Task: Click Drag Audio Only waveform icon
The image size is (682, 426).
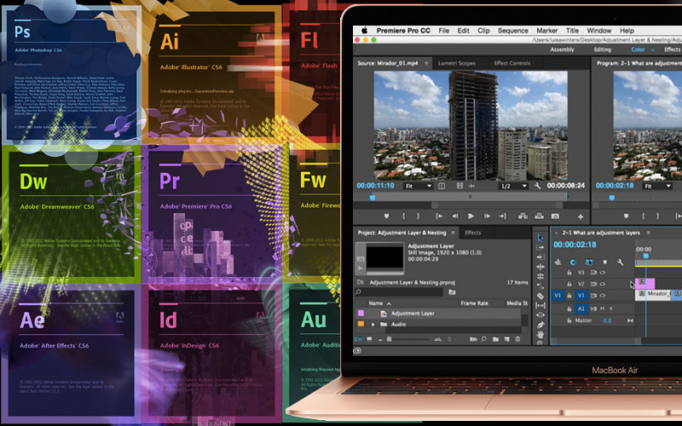Action: [x=471, y=186]
